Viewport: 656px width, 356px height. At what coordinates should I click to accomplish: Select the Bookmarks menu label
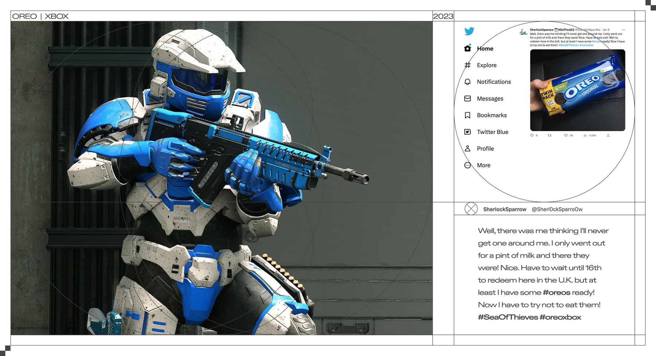(492, 115)
